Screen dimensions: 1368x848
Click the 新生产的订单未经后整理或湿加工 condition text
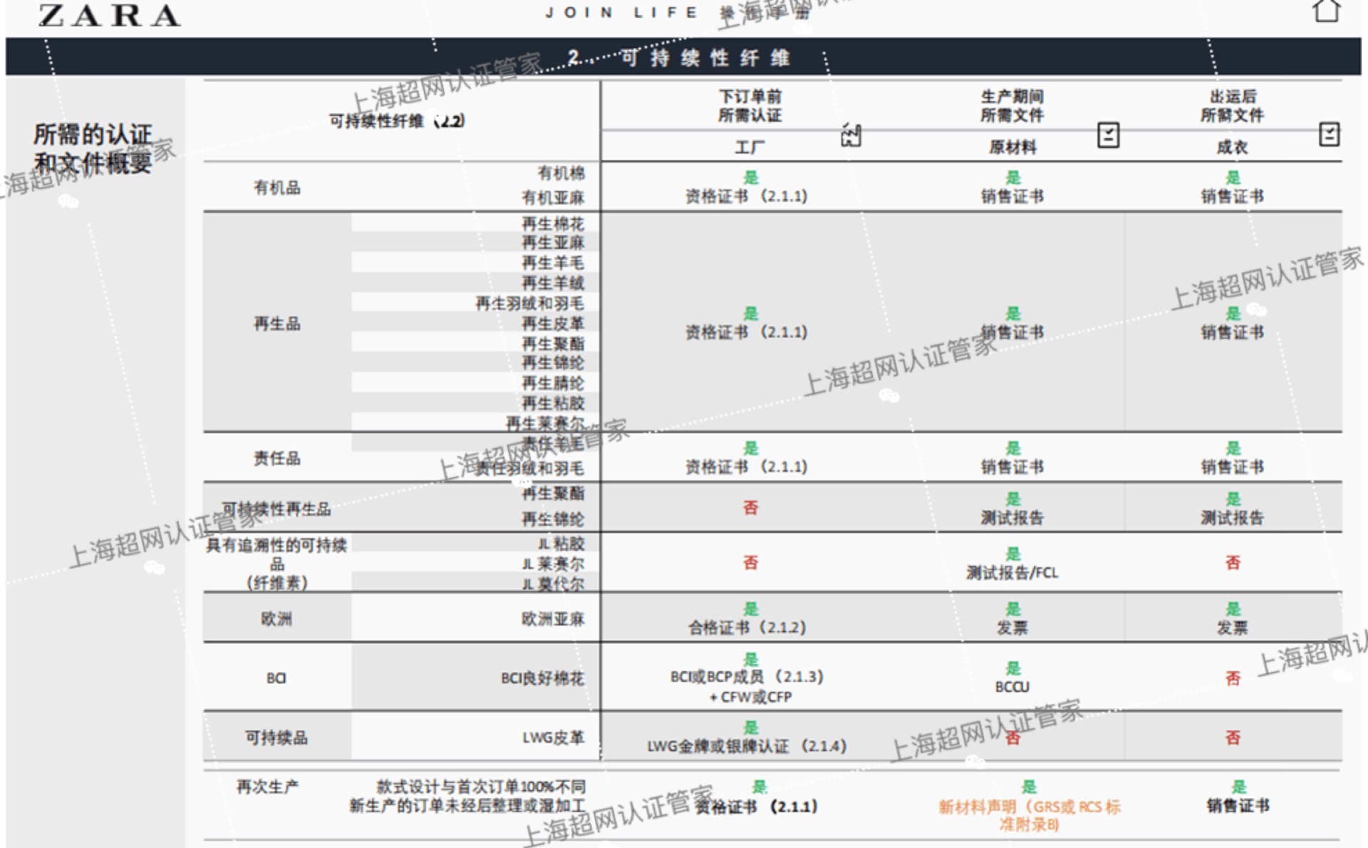point(467,805)
